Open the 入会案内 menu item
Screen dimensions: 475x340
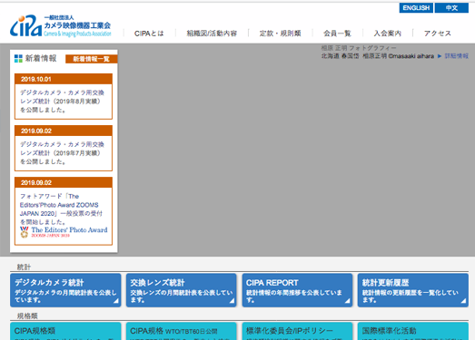click(x=388, y=34)
